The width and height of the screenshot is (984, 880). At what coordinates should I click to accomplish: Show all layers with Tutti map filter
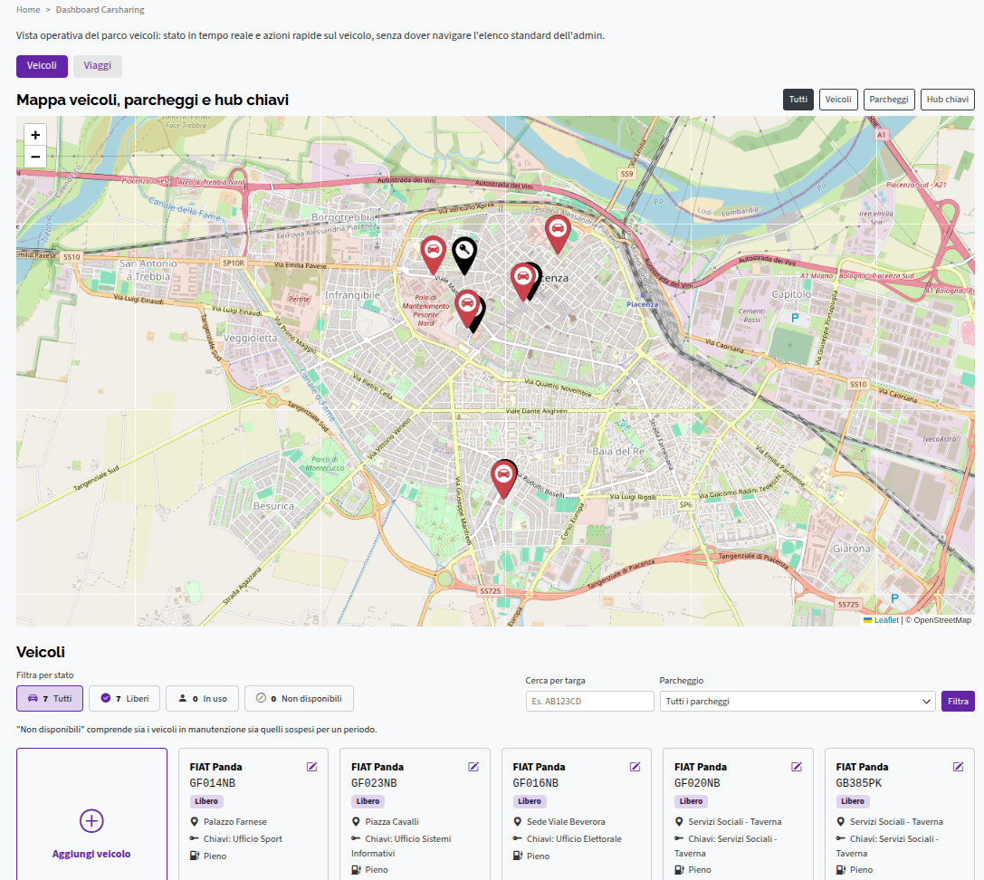pos(798,100)
